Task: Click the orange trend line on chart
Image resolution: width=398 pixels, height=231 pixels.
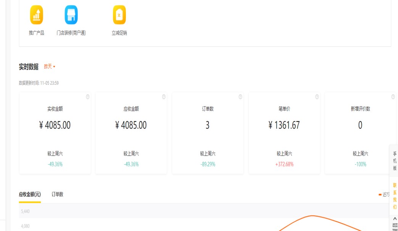Action: tap(313, 216)
